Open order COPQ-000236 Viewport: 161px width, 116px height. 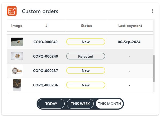tap(45, 85)
